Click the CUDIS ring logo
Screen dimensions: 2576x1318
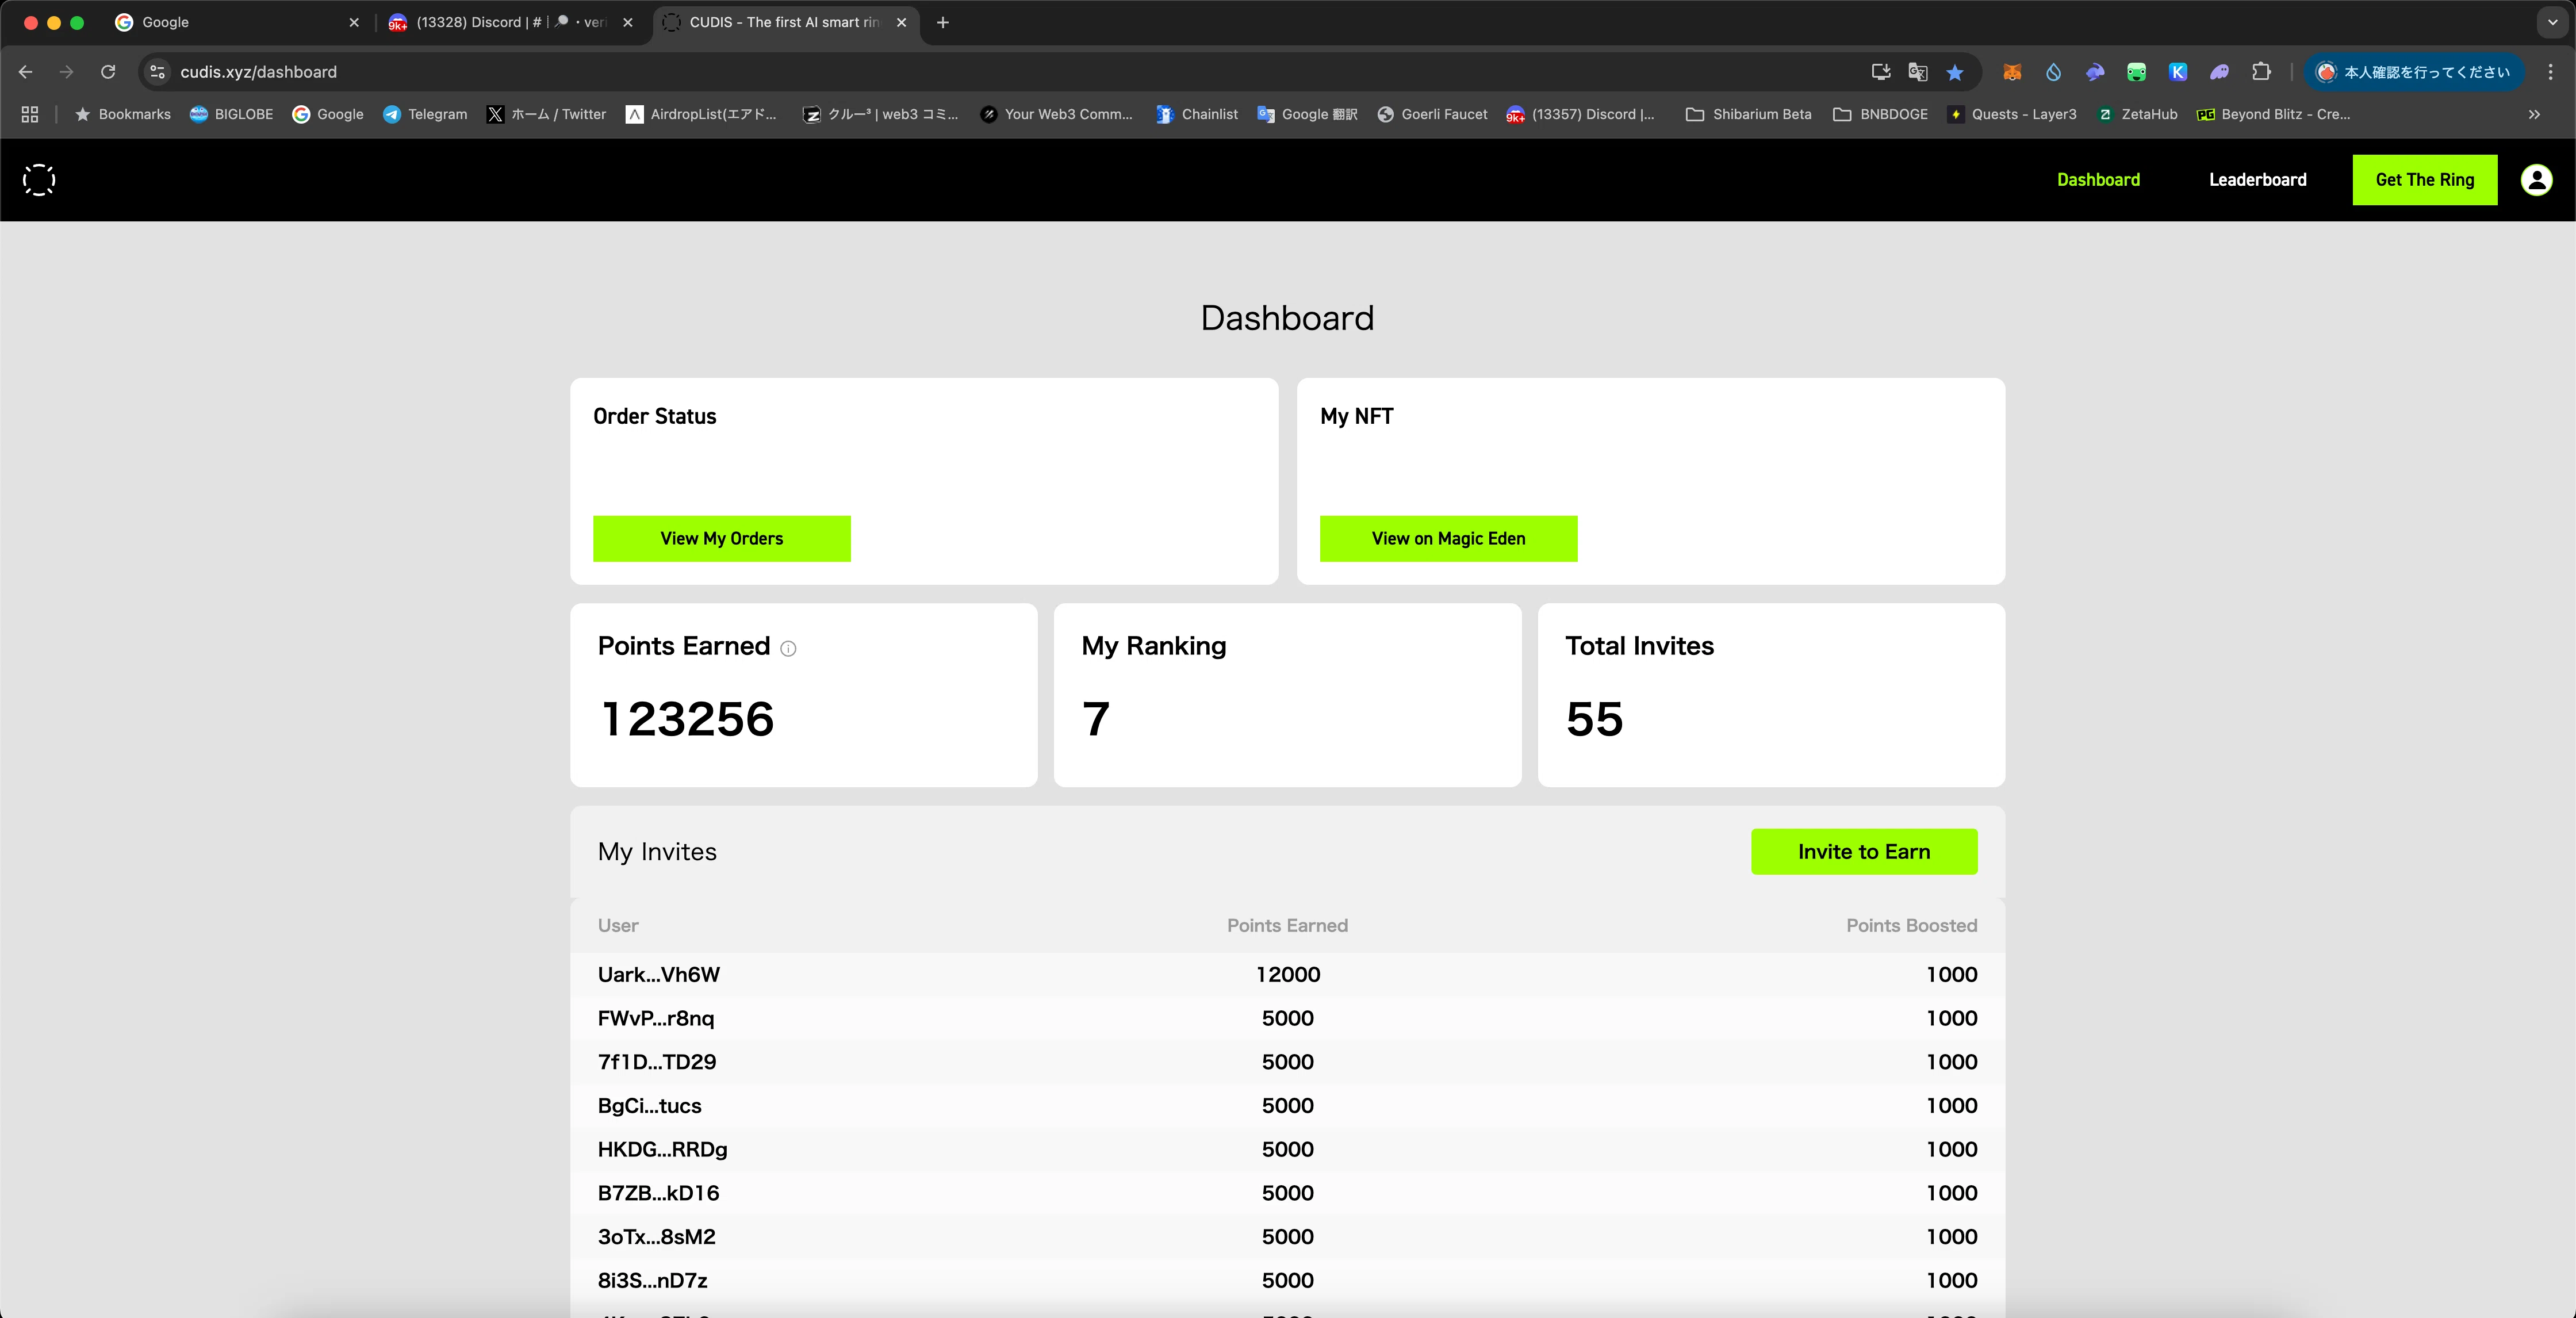39,180
